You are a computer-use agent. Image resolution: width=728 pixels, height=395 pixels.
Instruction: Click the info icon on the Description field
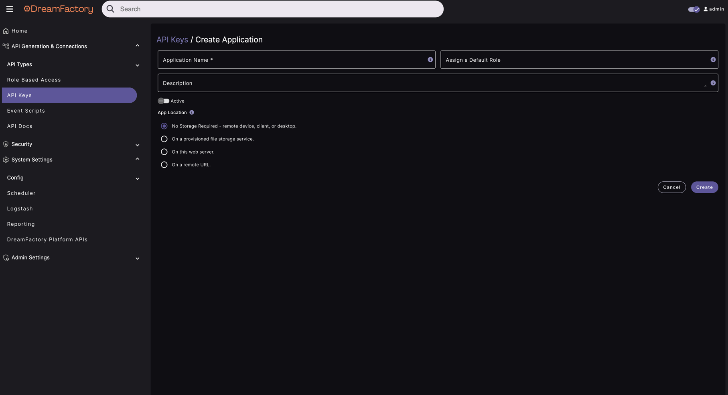[713, 83]
